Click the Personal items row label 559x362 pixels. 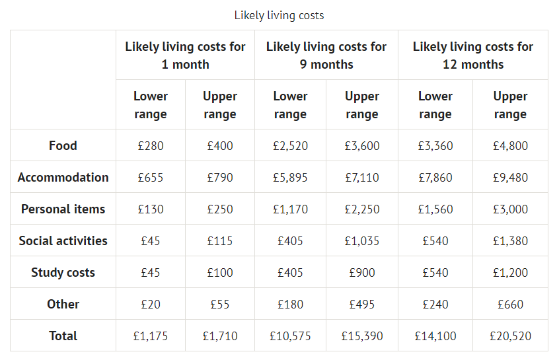(x=63, y=209)
